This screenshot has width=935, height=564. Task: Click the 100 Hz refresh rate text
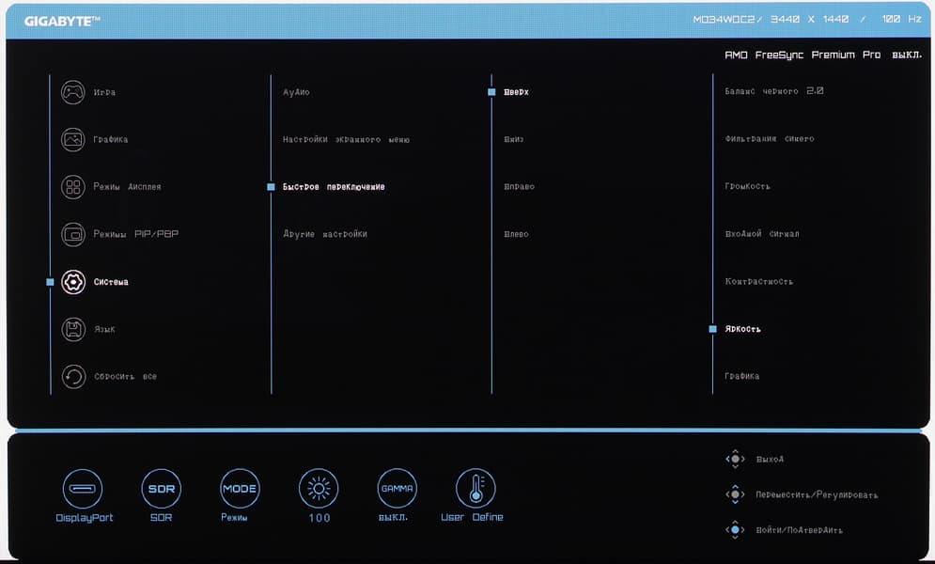(901, 19)
